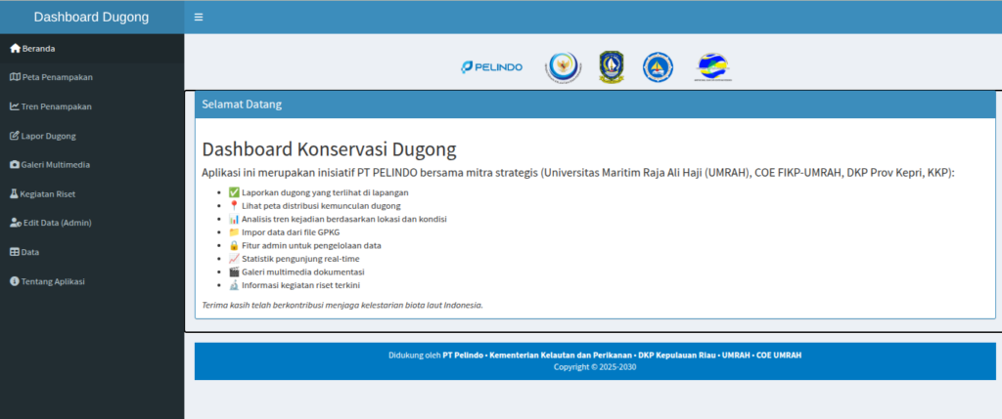Toggle the sidebar with the hamburger icon
Screen dimensions: 1002x419
[199, 18]
